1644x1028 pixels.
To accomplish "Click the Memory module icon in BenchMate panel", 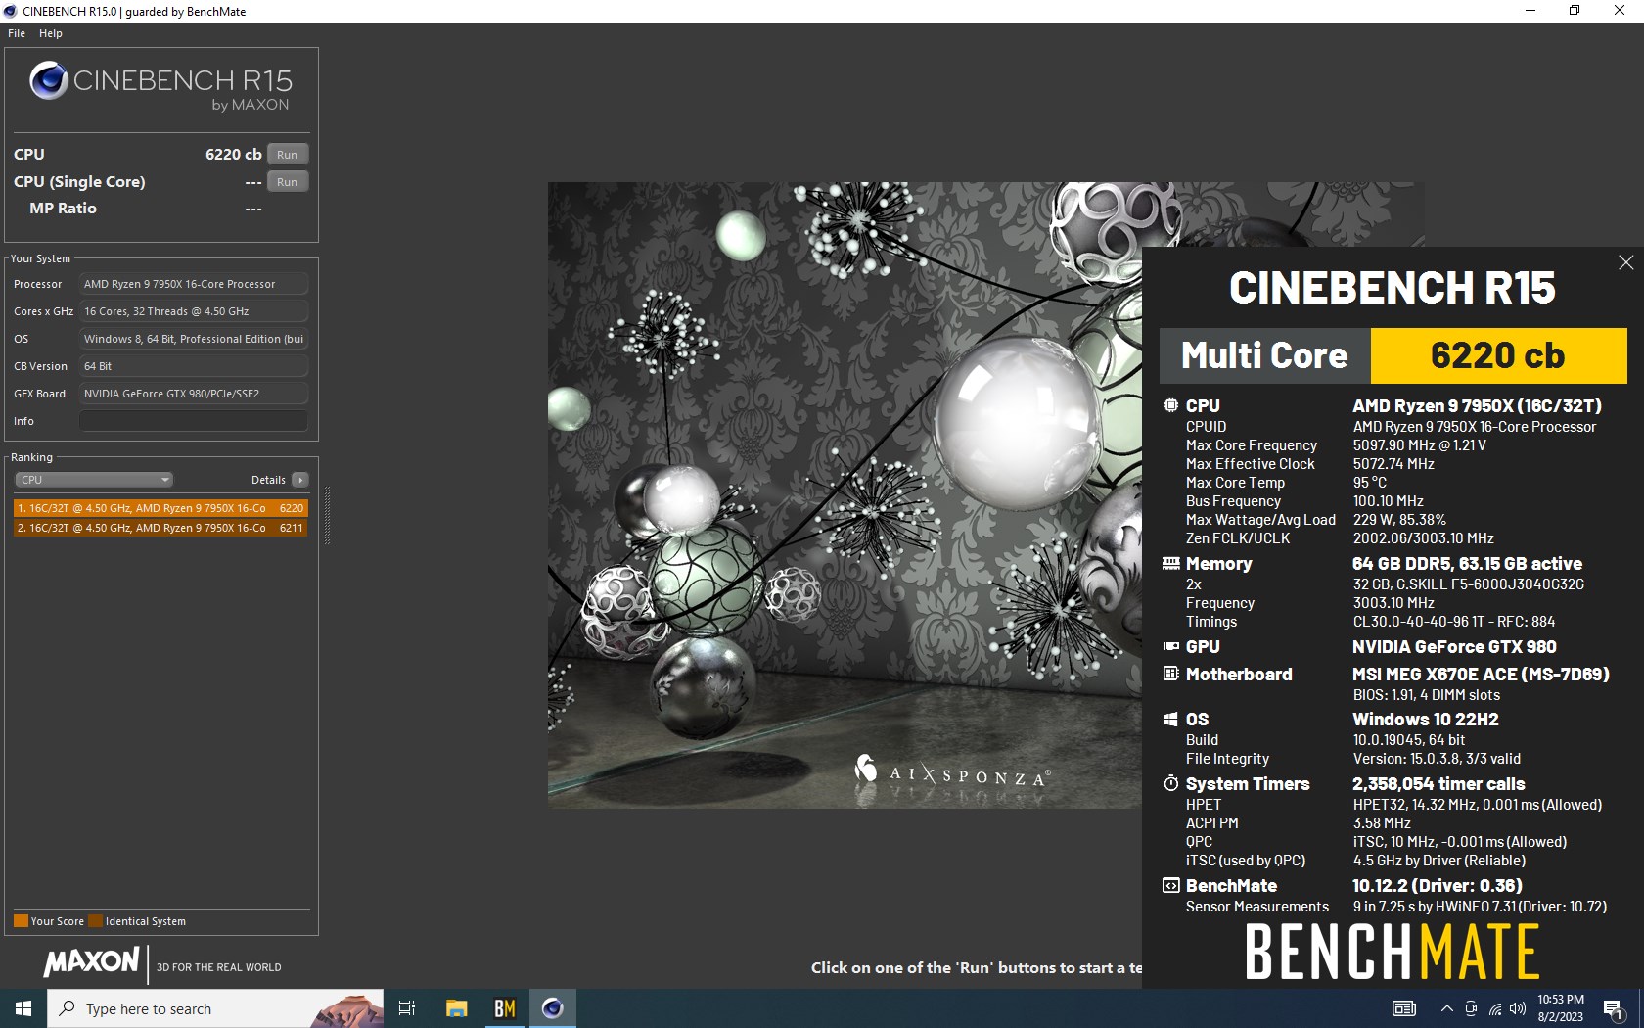I will [1170, 563].
